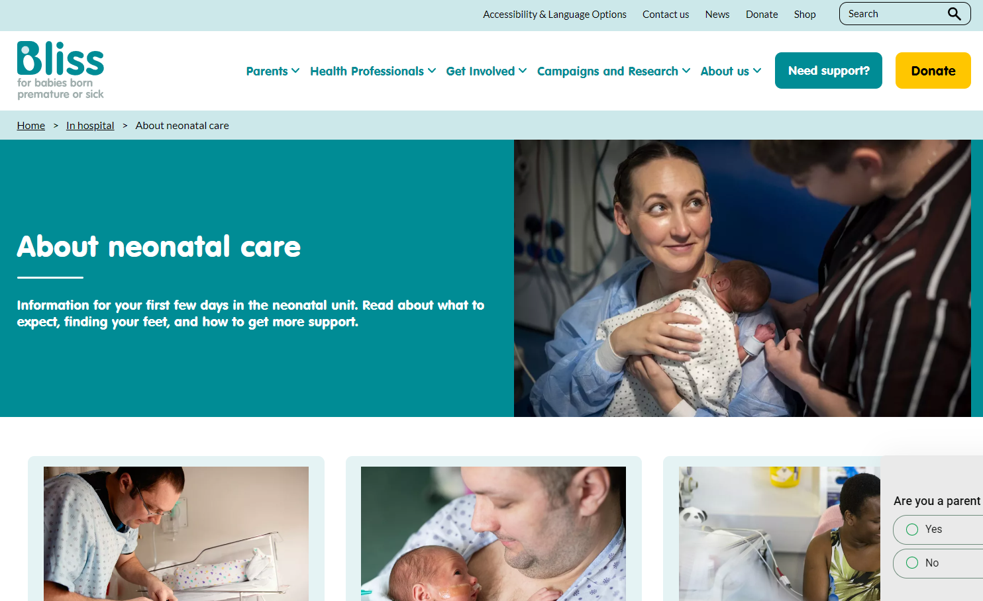Click the yellow Donate button
This screenshot has height=601, width=983.
pos(933,71)
